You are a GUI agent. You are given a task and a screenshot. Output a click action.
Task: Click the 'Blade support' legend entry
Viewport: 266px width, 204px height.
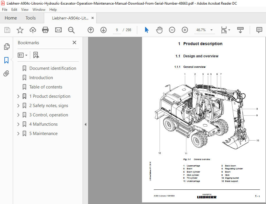[231, 181]
